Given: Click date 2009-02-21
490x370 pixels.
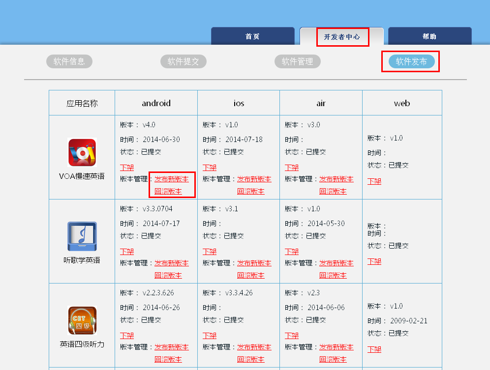Looking at the screenshot, I should coord(409,321).
